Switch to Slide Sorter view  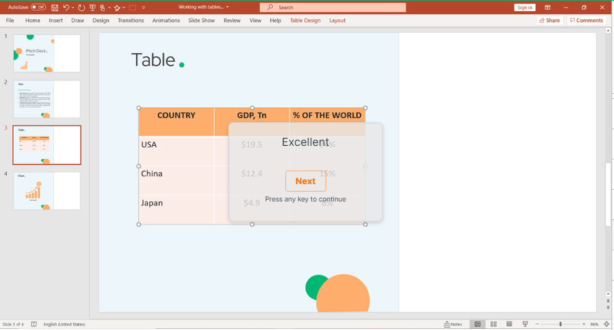click(x=493, y=324)
